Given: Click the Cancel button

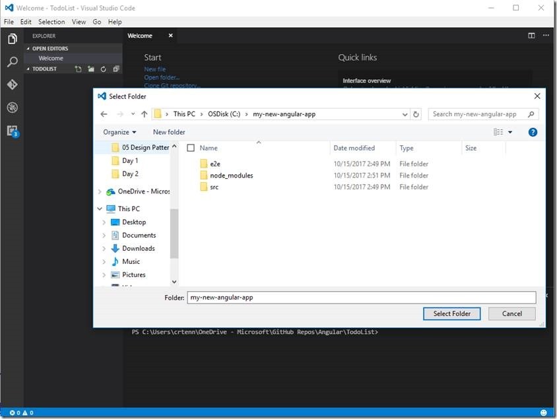Looking at the screenshot, I should point(511,313).
